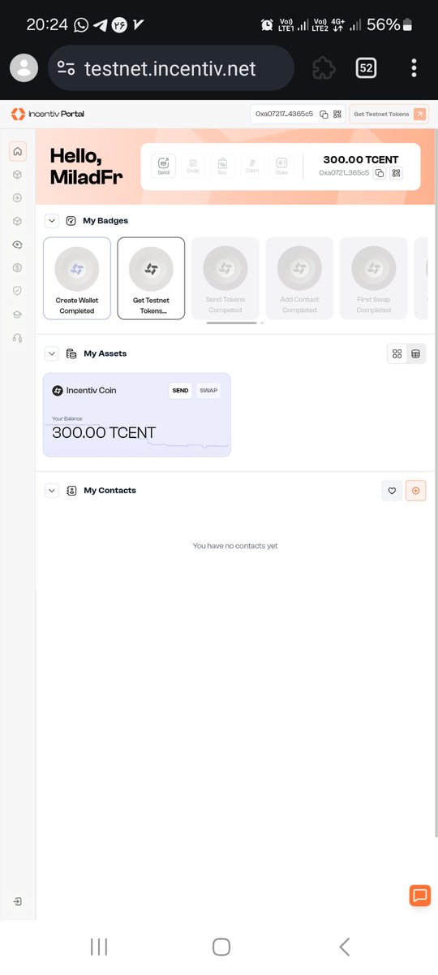The width and height of the screenshot is (438, 975).
Task: Click the Claim action in the hello banner
Action: 252,166
